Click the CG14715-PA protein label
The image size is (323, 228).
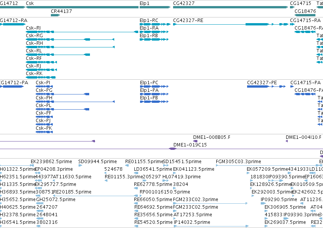click(306, 83)
